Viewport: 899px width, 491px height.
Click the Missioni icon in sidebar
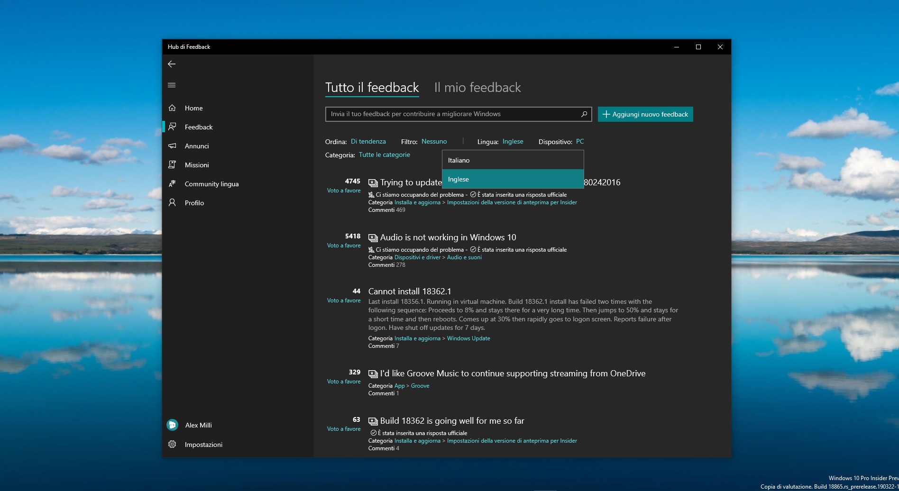click(x=172, y=165)
